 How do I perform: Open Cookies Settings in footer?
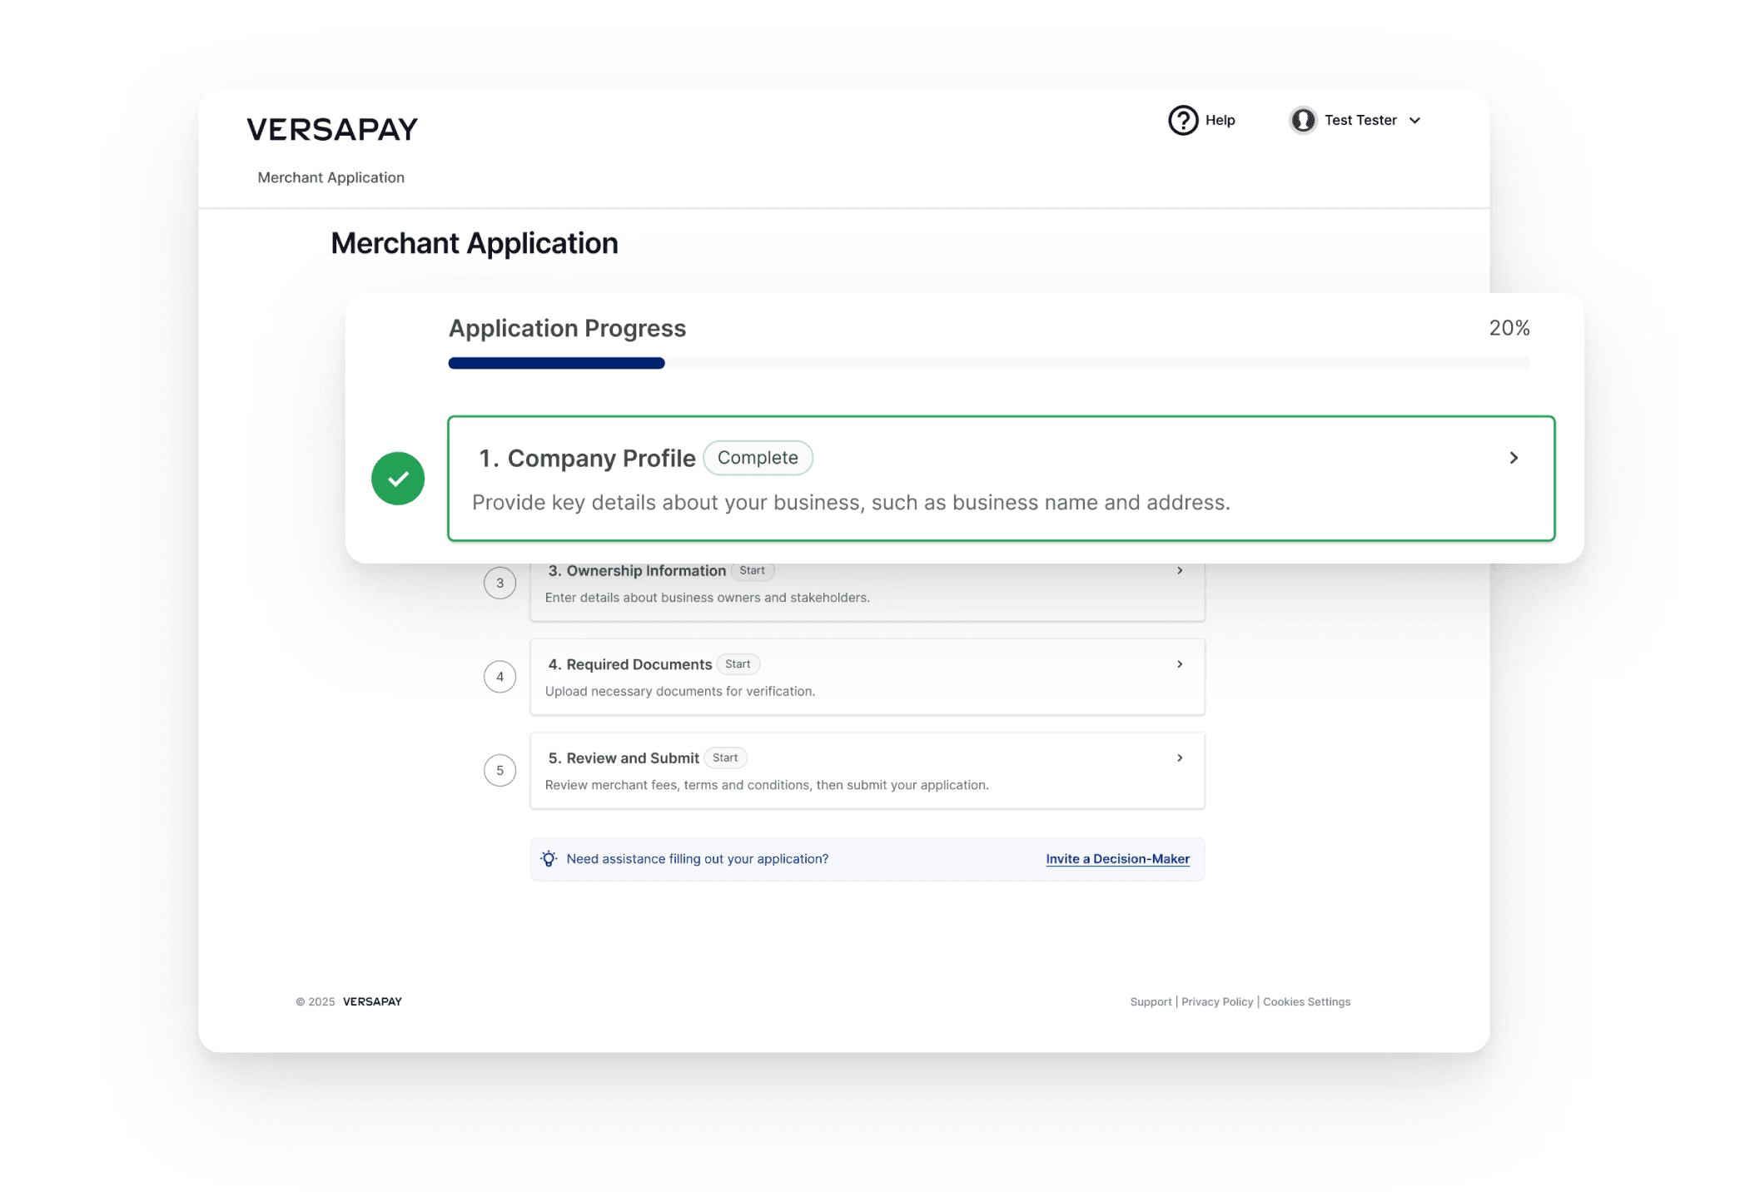1306,1001
